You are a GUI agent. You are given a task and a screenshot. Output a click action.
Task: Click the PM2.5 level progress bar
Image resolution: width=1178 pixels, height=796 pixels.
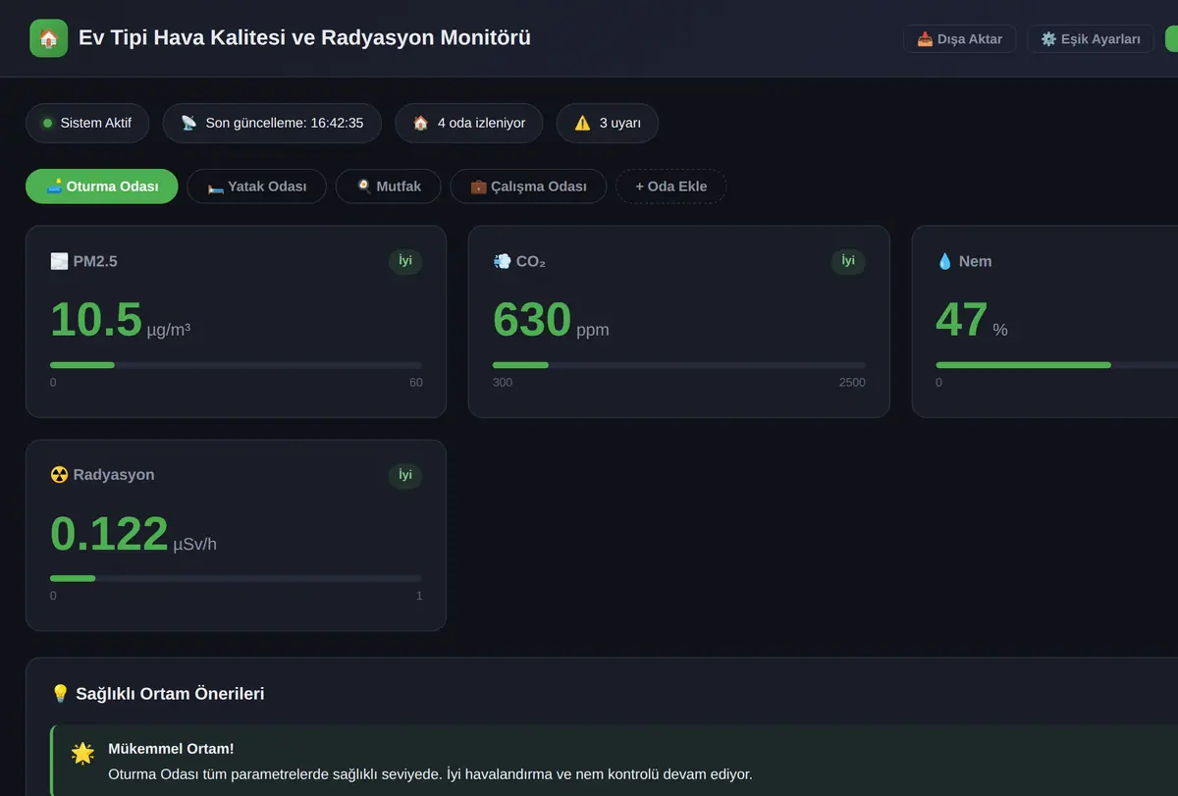pos(237,365)
